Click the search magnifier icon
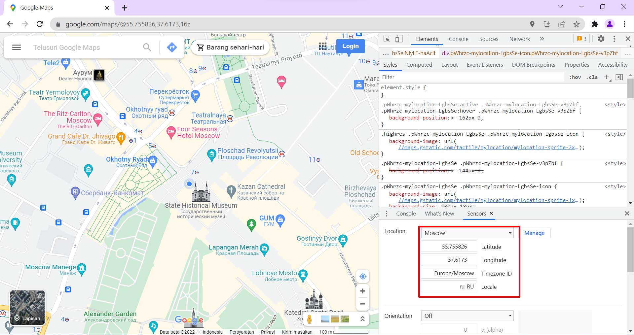This screenshot has height=335, width=634. (x=147, y=47)
